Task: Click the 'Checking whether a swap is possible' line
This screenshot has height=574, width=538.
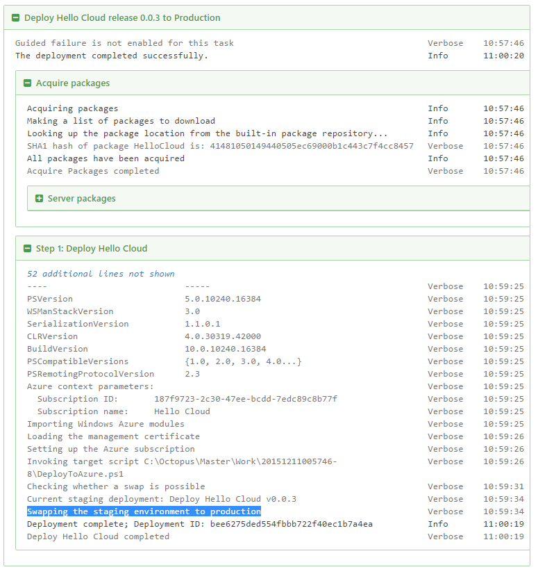Action: pyautogui.click(x=116, y=486)
